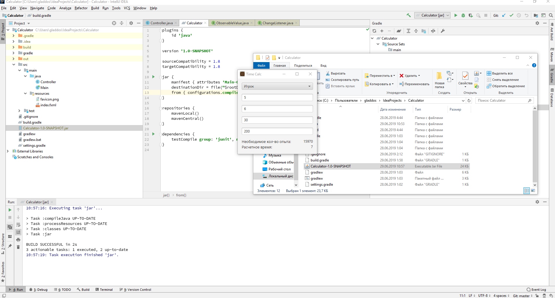Viewport: 555px width, 298px height.
Task: Open the Analyze menu
Action: [x=65, y=8]
